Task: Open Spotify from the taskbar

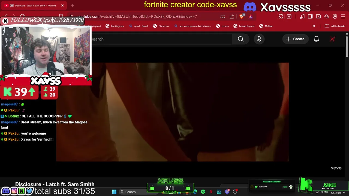Action: (203, 192)
